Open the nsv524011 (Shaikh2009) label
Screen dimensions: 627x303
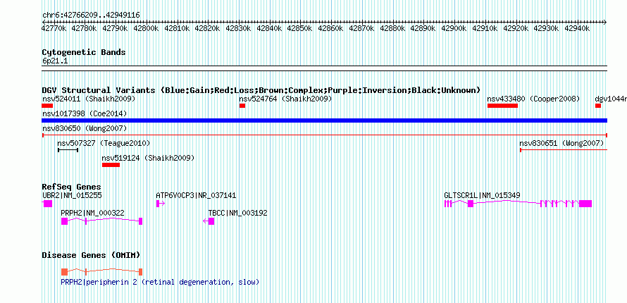coord(89,99)
